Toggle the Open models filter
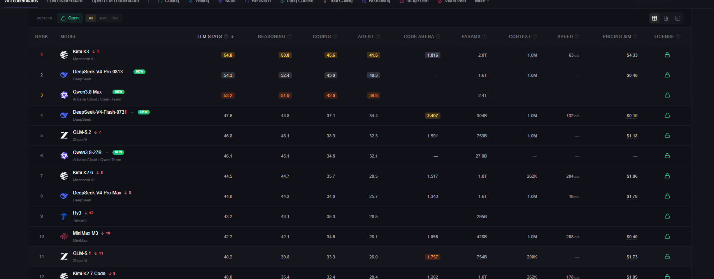The image size is (714, 279). coord(70,18)
